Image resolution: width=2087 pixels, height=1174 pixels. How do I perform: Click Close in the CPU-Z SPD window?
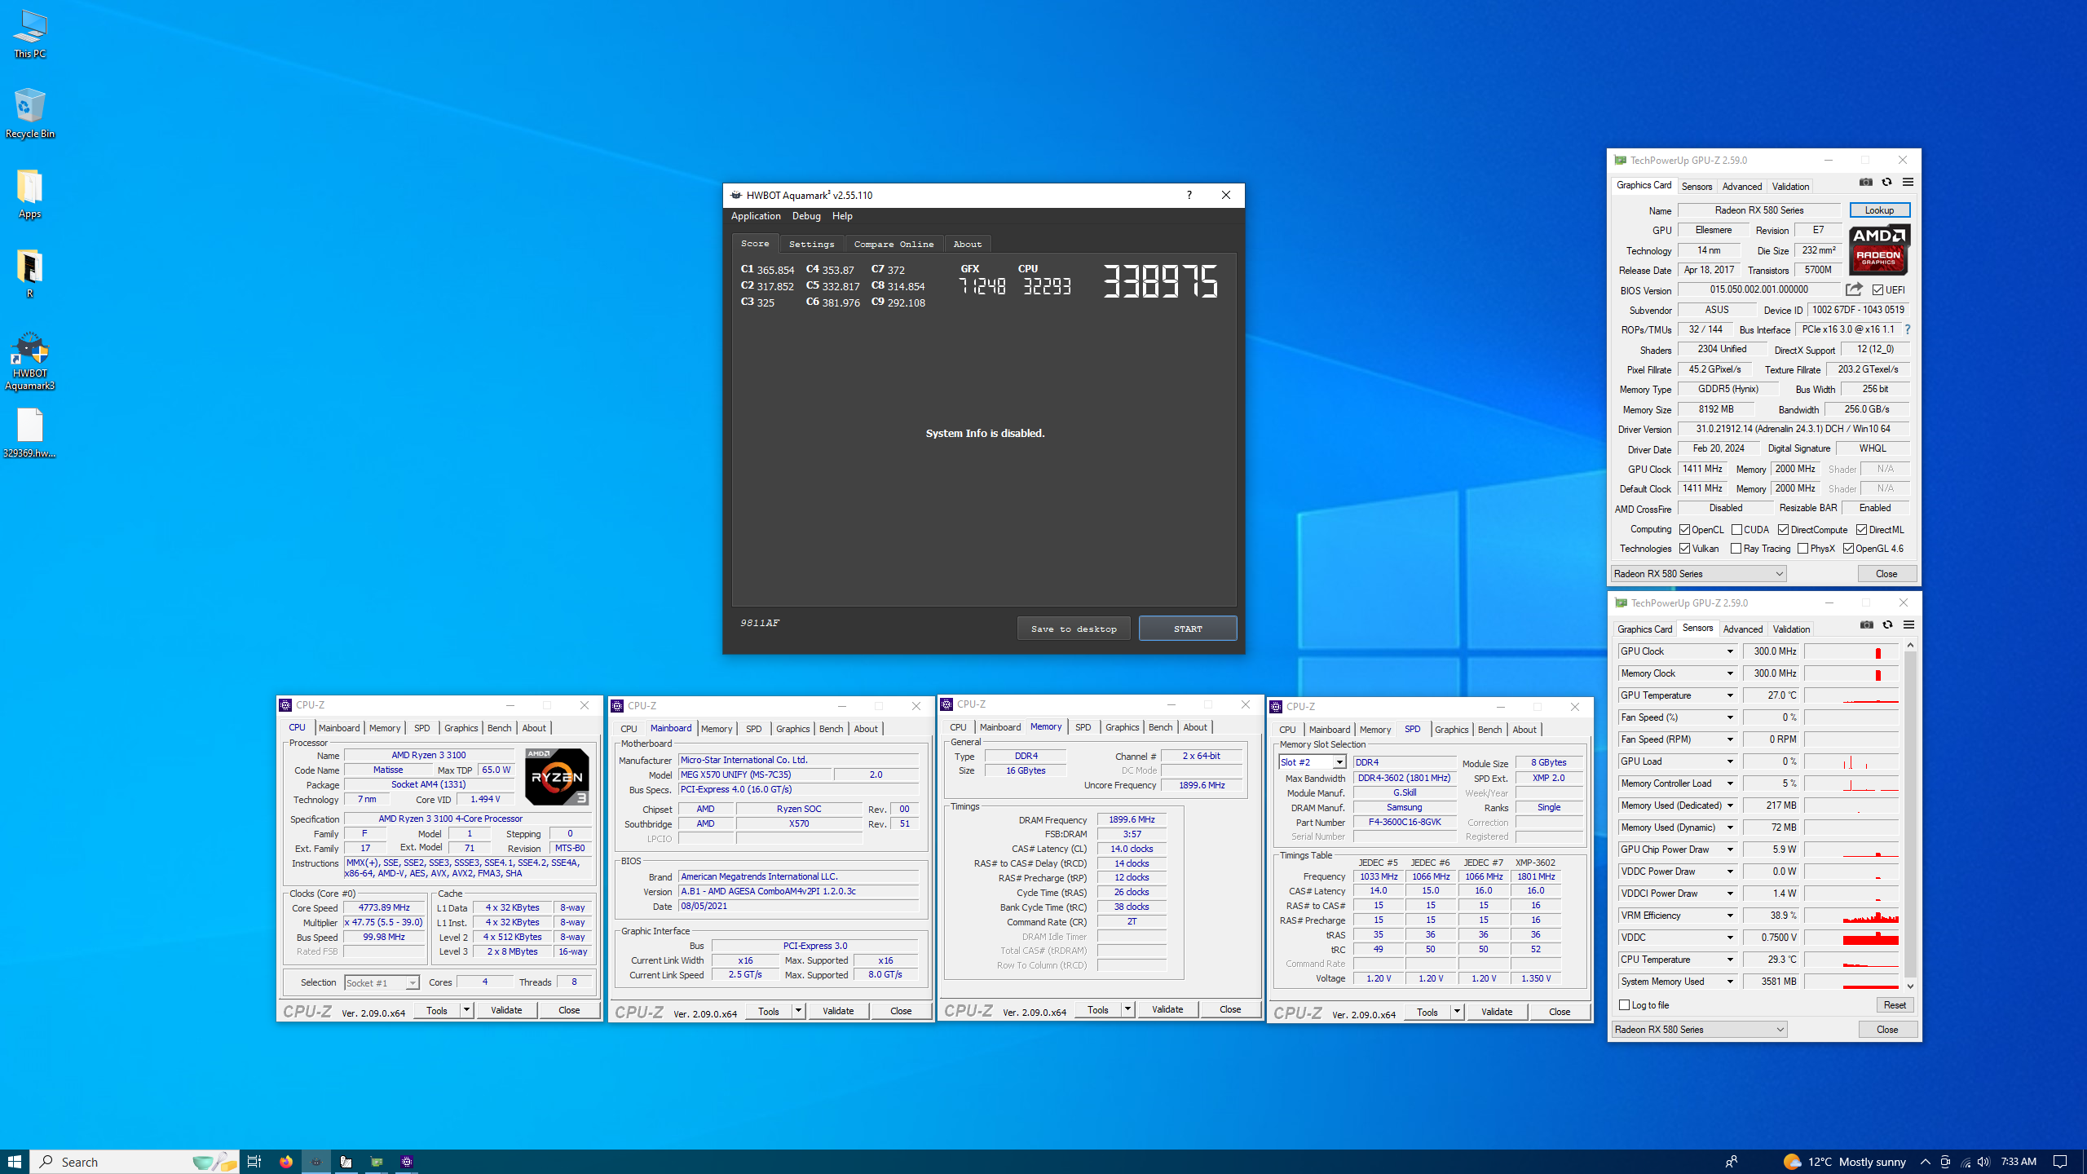[1559, 1012]
